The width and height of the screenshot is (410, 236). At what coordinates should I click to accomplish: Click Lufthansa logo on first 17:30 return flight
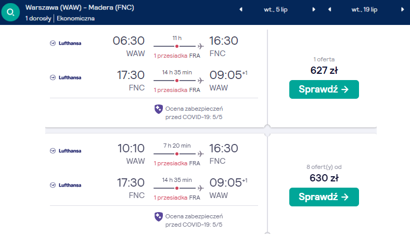(66, 77)
